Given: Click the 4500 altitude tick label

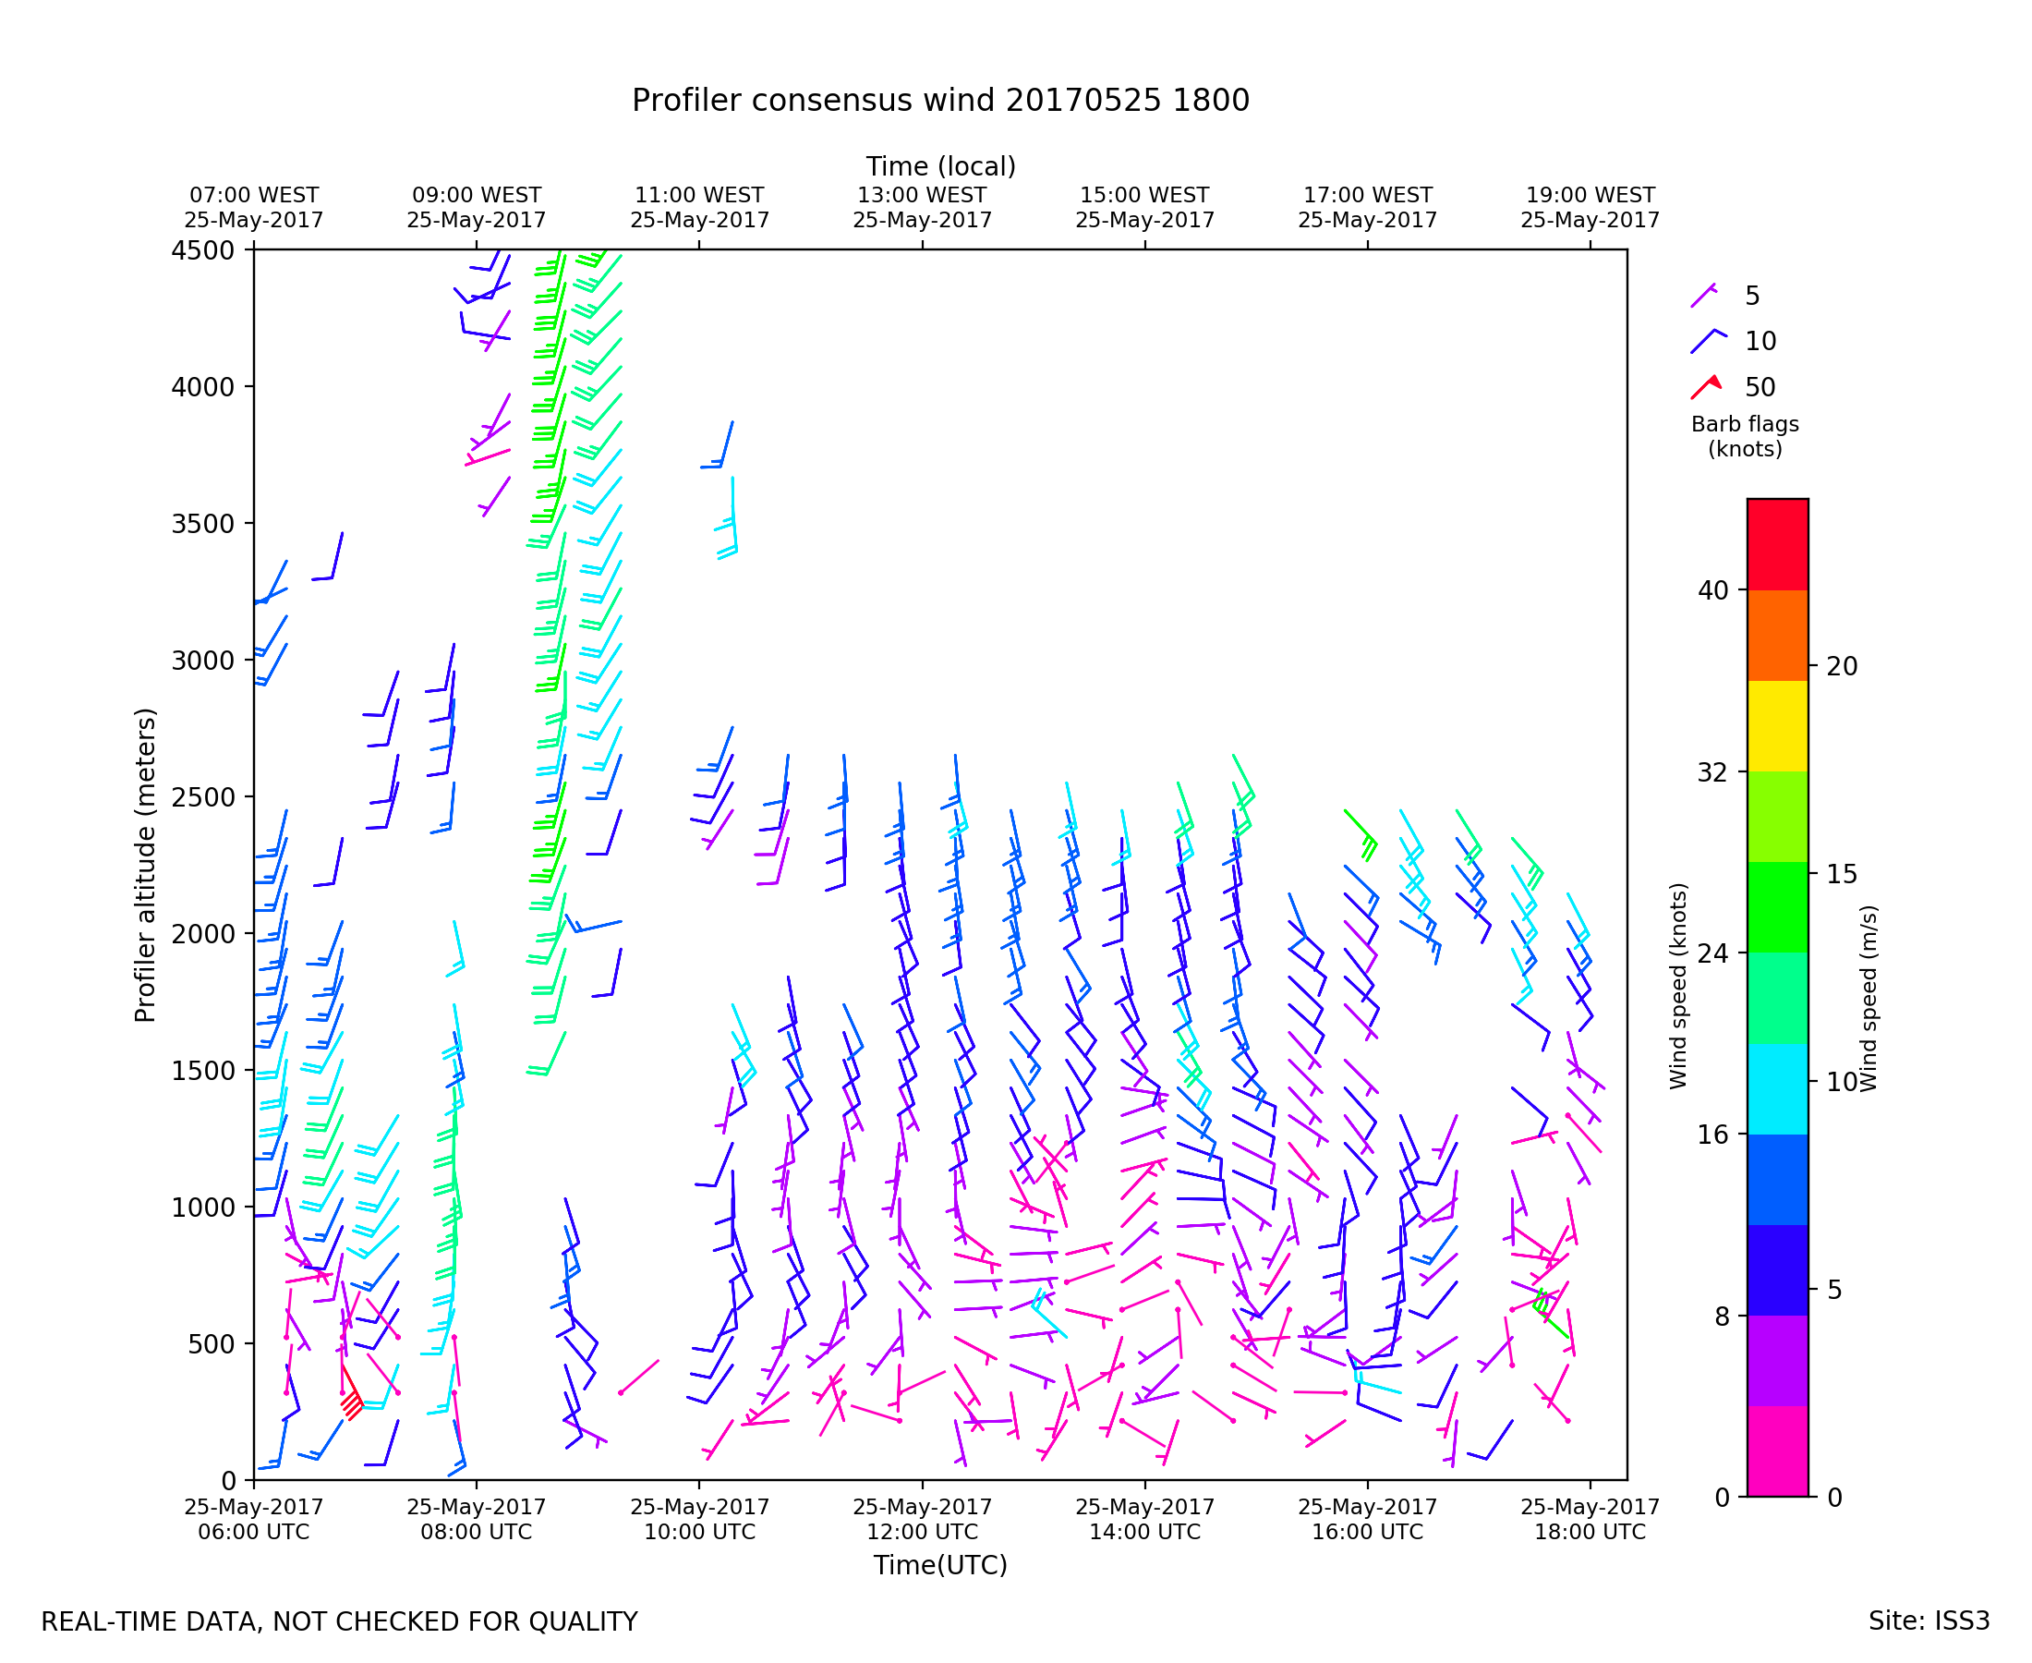Looking at the screenshot, I should point(203,251).
